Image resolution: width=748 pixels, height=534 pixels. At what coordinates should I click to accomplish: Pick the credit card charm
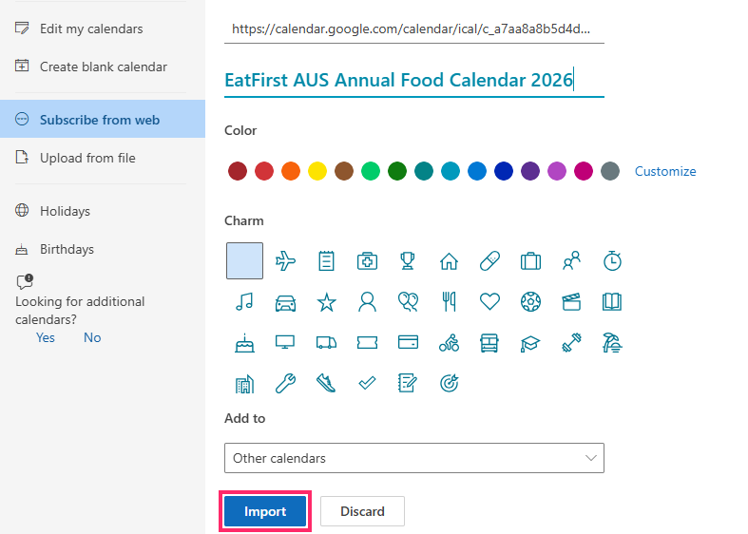(x=408, y=342)
